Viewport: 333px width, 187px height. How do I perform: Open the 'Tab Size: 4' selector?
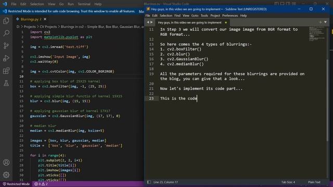(x=288, y=182)
